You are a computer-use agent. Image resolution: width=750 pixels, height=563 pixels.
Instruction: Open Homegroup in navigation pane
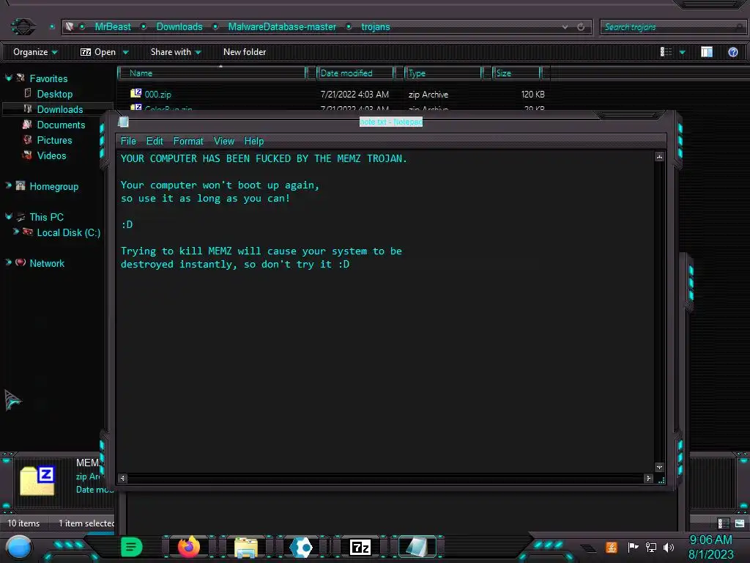point(53,186)
